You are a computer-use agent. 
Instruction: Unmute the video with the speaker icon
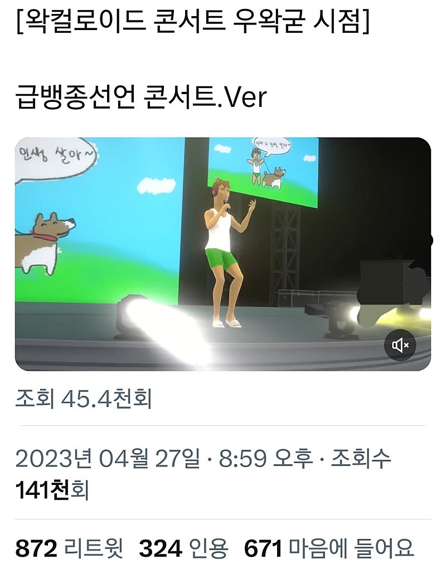pyautogui.click(x=400, y=345)
